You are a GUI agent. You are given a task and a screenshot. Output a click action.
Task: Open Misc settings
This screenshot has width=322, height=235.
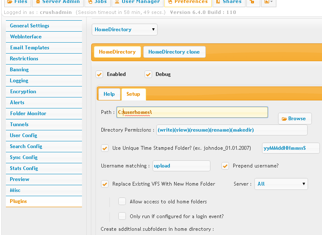pyautogui.click(x=44, y=190)
